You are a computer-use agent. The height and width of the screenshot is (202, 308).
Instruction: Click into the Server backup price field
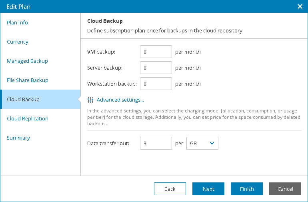pos(156,68)
